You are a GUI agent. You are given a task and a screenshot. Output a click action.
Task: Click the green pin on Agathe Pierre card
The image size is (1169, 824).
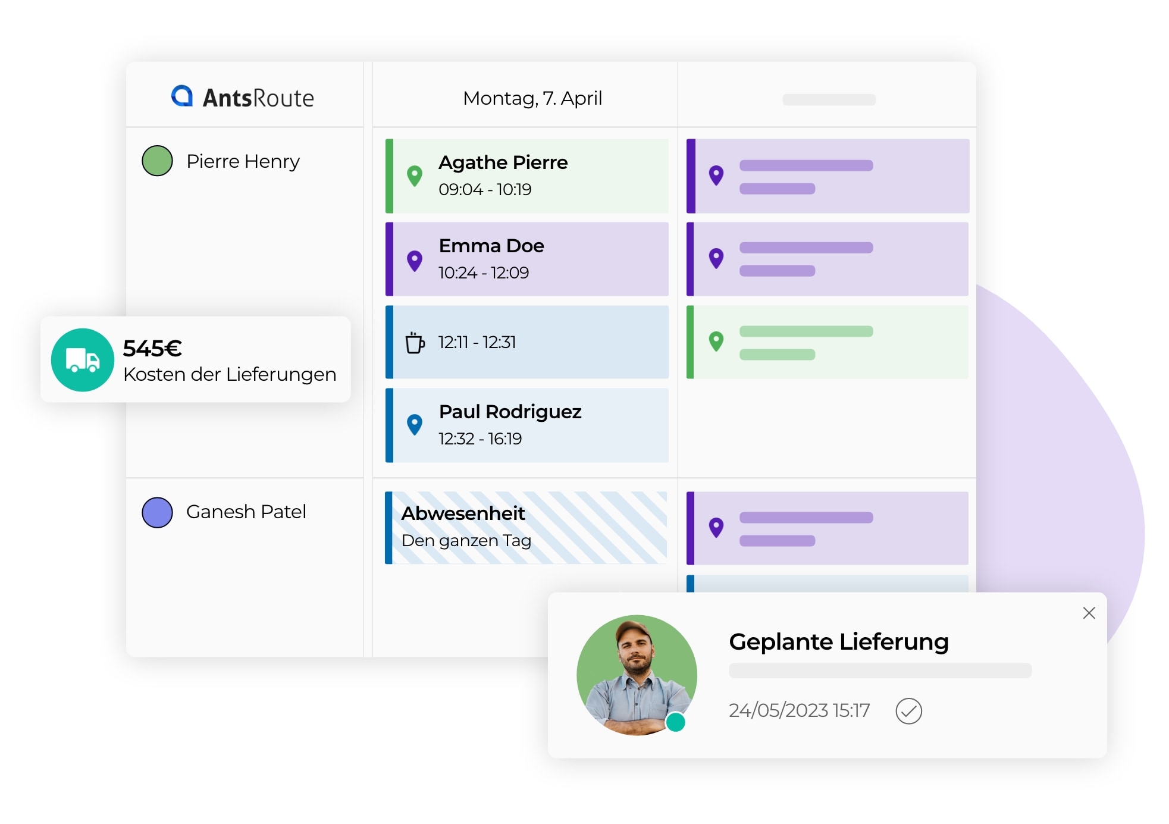(415, 176)
